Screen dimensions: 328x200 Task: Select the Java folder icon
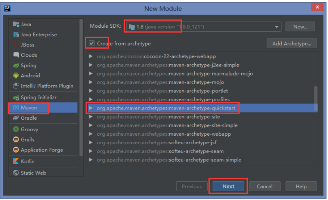tap(16, 24)
